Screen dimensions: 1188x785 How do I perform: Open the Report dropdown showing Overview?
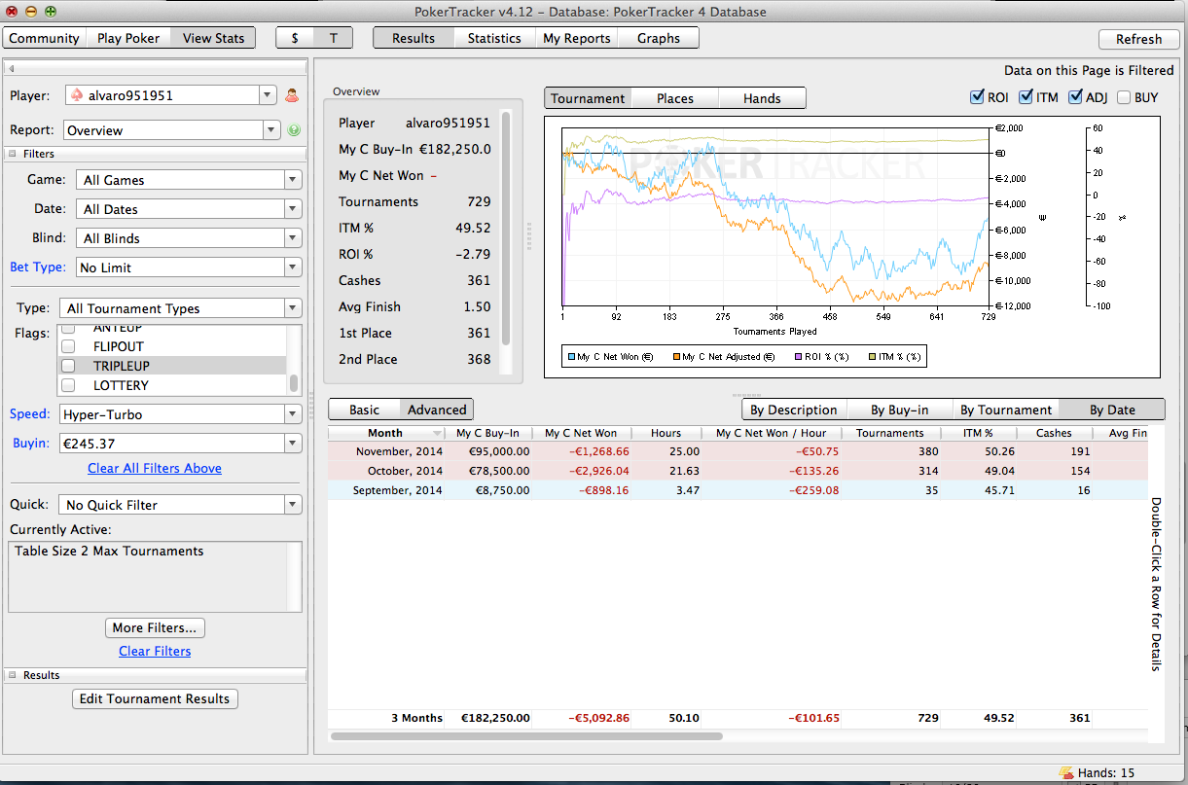point(270,130)
